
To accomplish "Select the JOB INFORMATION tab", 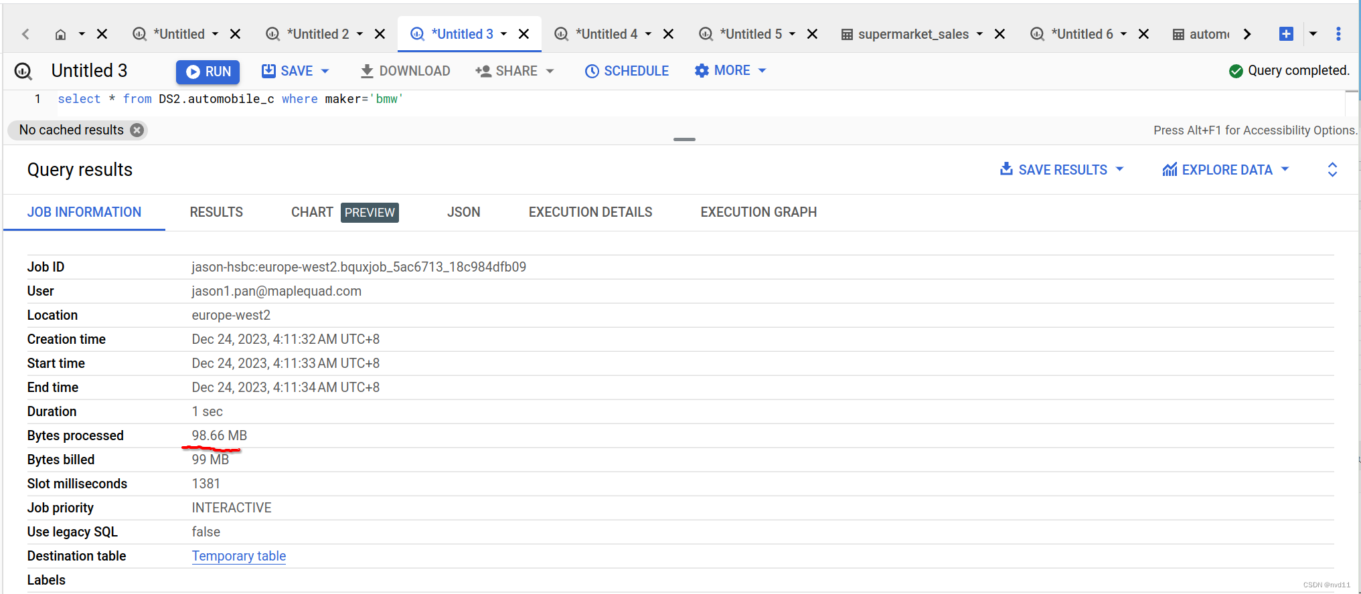I will pos(84,212).
